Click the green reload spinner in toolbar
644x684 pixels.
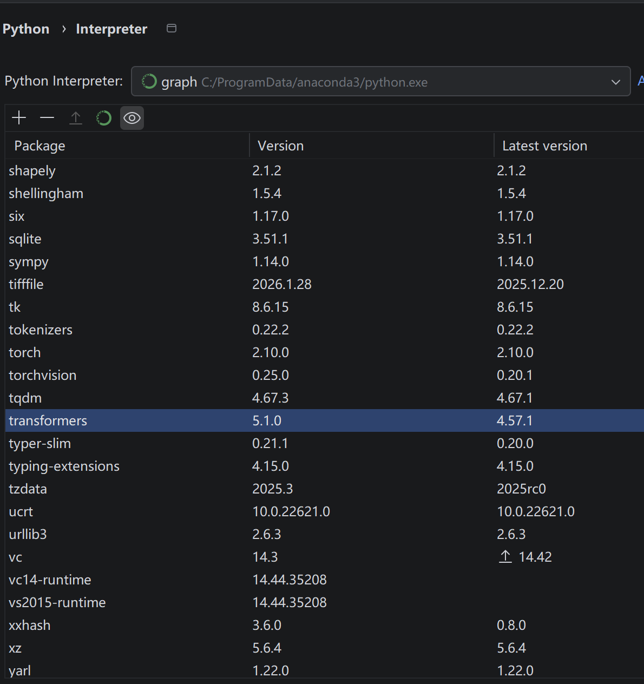click(104, 118)
